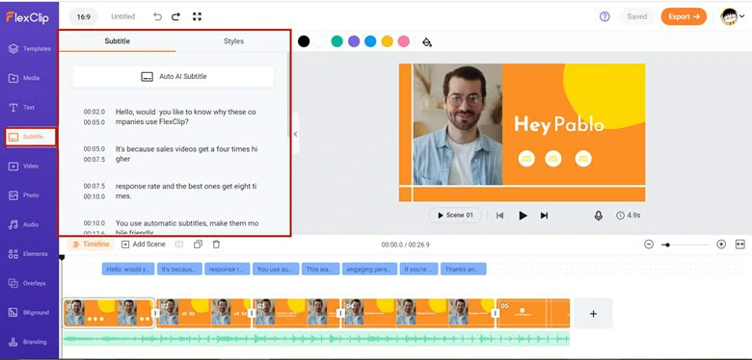The height and width of the screenshot is (360, 752).
Task: Play Scene 01 preview
Action: pyautogui.click(x=455, y=216)
